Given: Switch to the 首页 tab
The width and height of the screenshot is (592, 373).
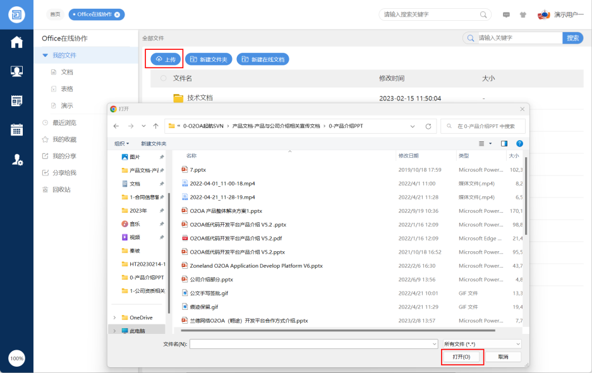Looking at the screenshot, I should pos(55,15).
